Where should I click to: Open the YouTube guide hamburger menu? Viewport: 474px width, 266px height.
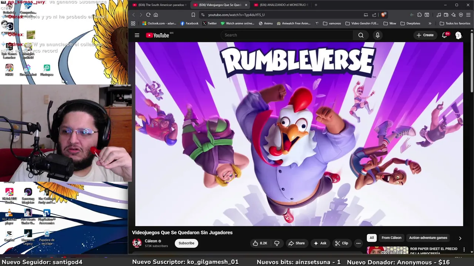pyautogui.click(x=137, y=35)
